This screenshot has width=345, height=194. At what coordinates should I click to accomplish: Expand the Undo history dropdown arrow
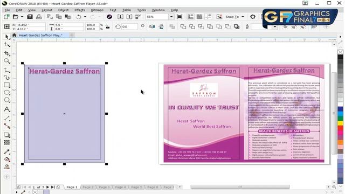[x=85, y=17]
